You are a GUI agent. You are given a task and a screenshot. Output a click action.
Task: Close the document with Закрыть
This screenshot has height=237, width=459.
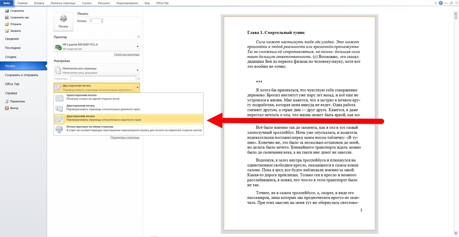pyautogui.click(x=13, y=30)
